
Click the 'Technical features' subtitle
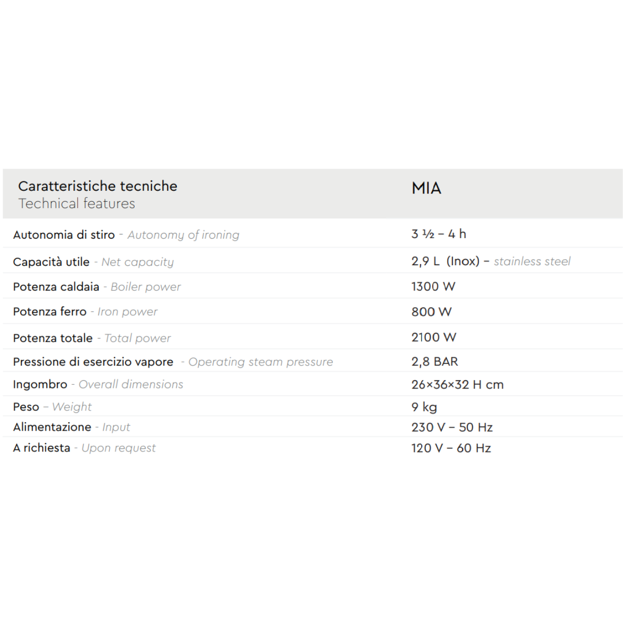pyautogui.click(x=76, y=204)
